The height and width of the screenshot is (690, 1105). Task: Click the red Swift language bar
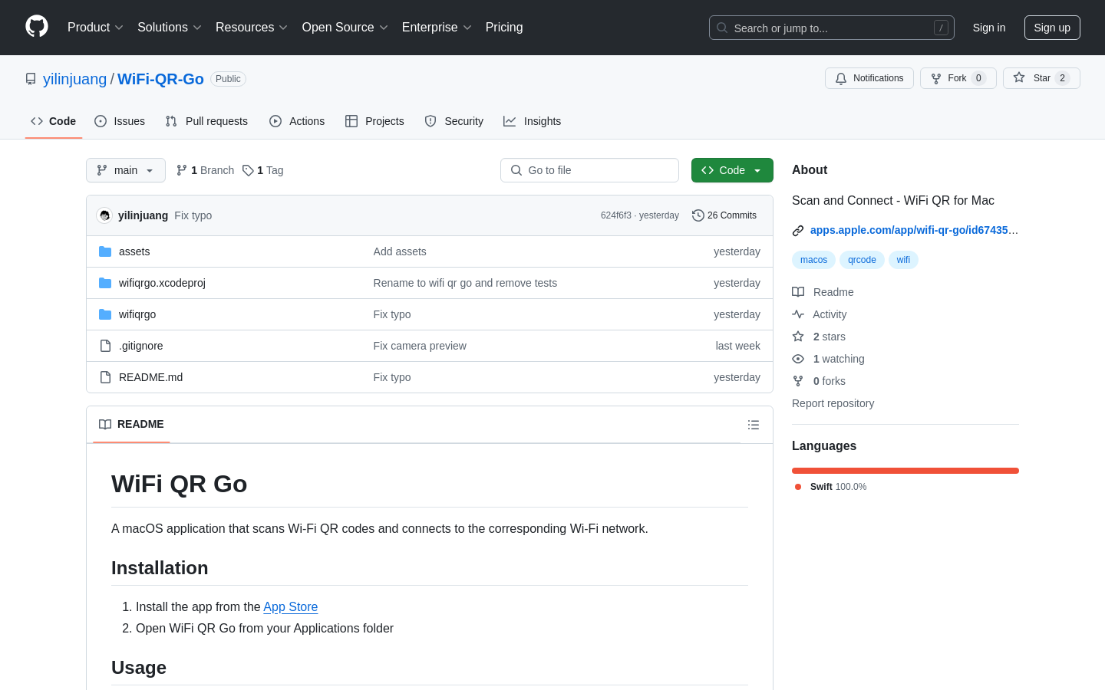[x=905, y=471]
